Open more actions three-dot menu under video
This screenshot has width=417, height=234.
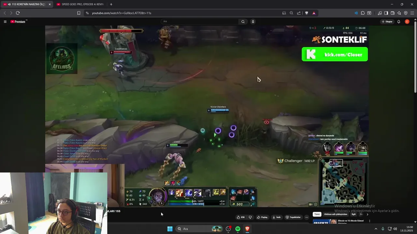[307, 217]
